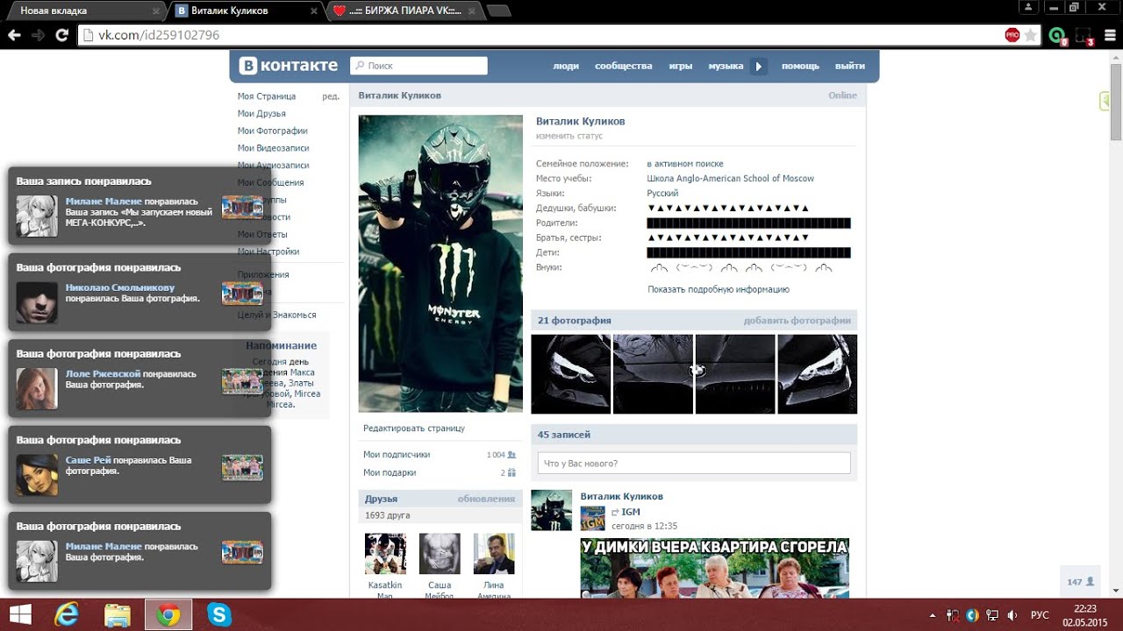The image size is (1123, 631).
Task: Open online friends counter 147
Action: [1080, 582]
